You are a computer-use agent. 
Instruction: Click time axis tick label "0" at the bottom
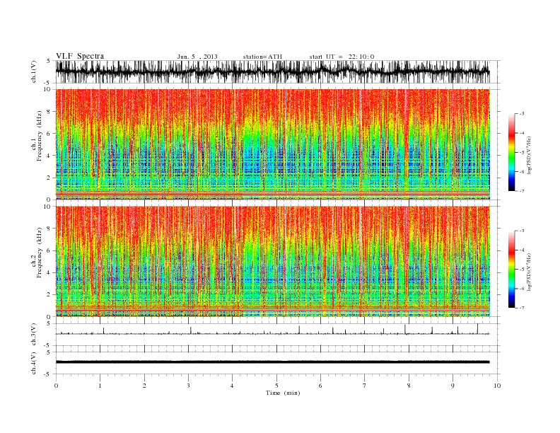click(56, 386)
